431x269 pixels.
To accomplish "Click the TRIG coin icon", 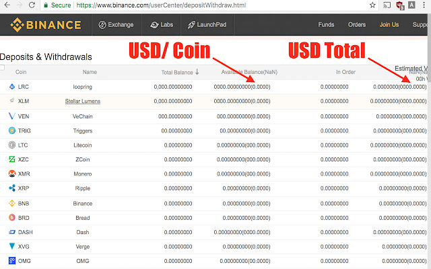I will (x=12, y=130).
